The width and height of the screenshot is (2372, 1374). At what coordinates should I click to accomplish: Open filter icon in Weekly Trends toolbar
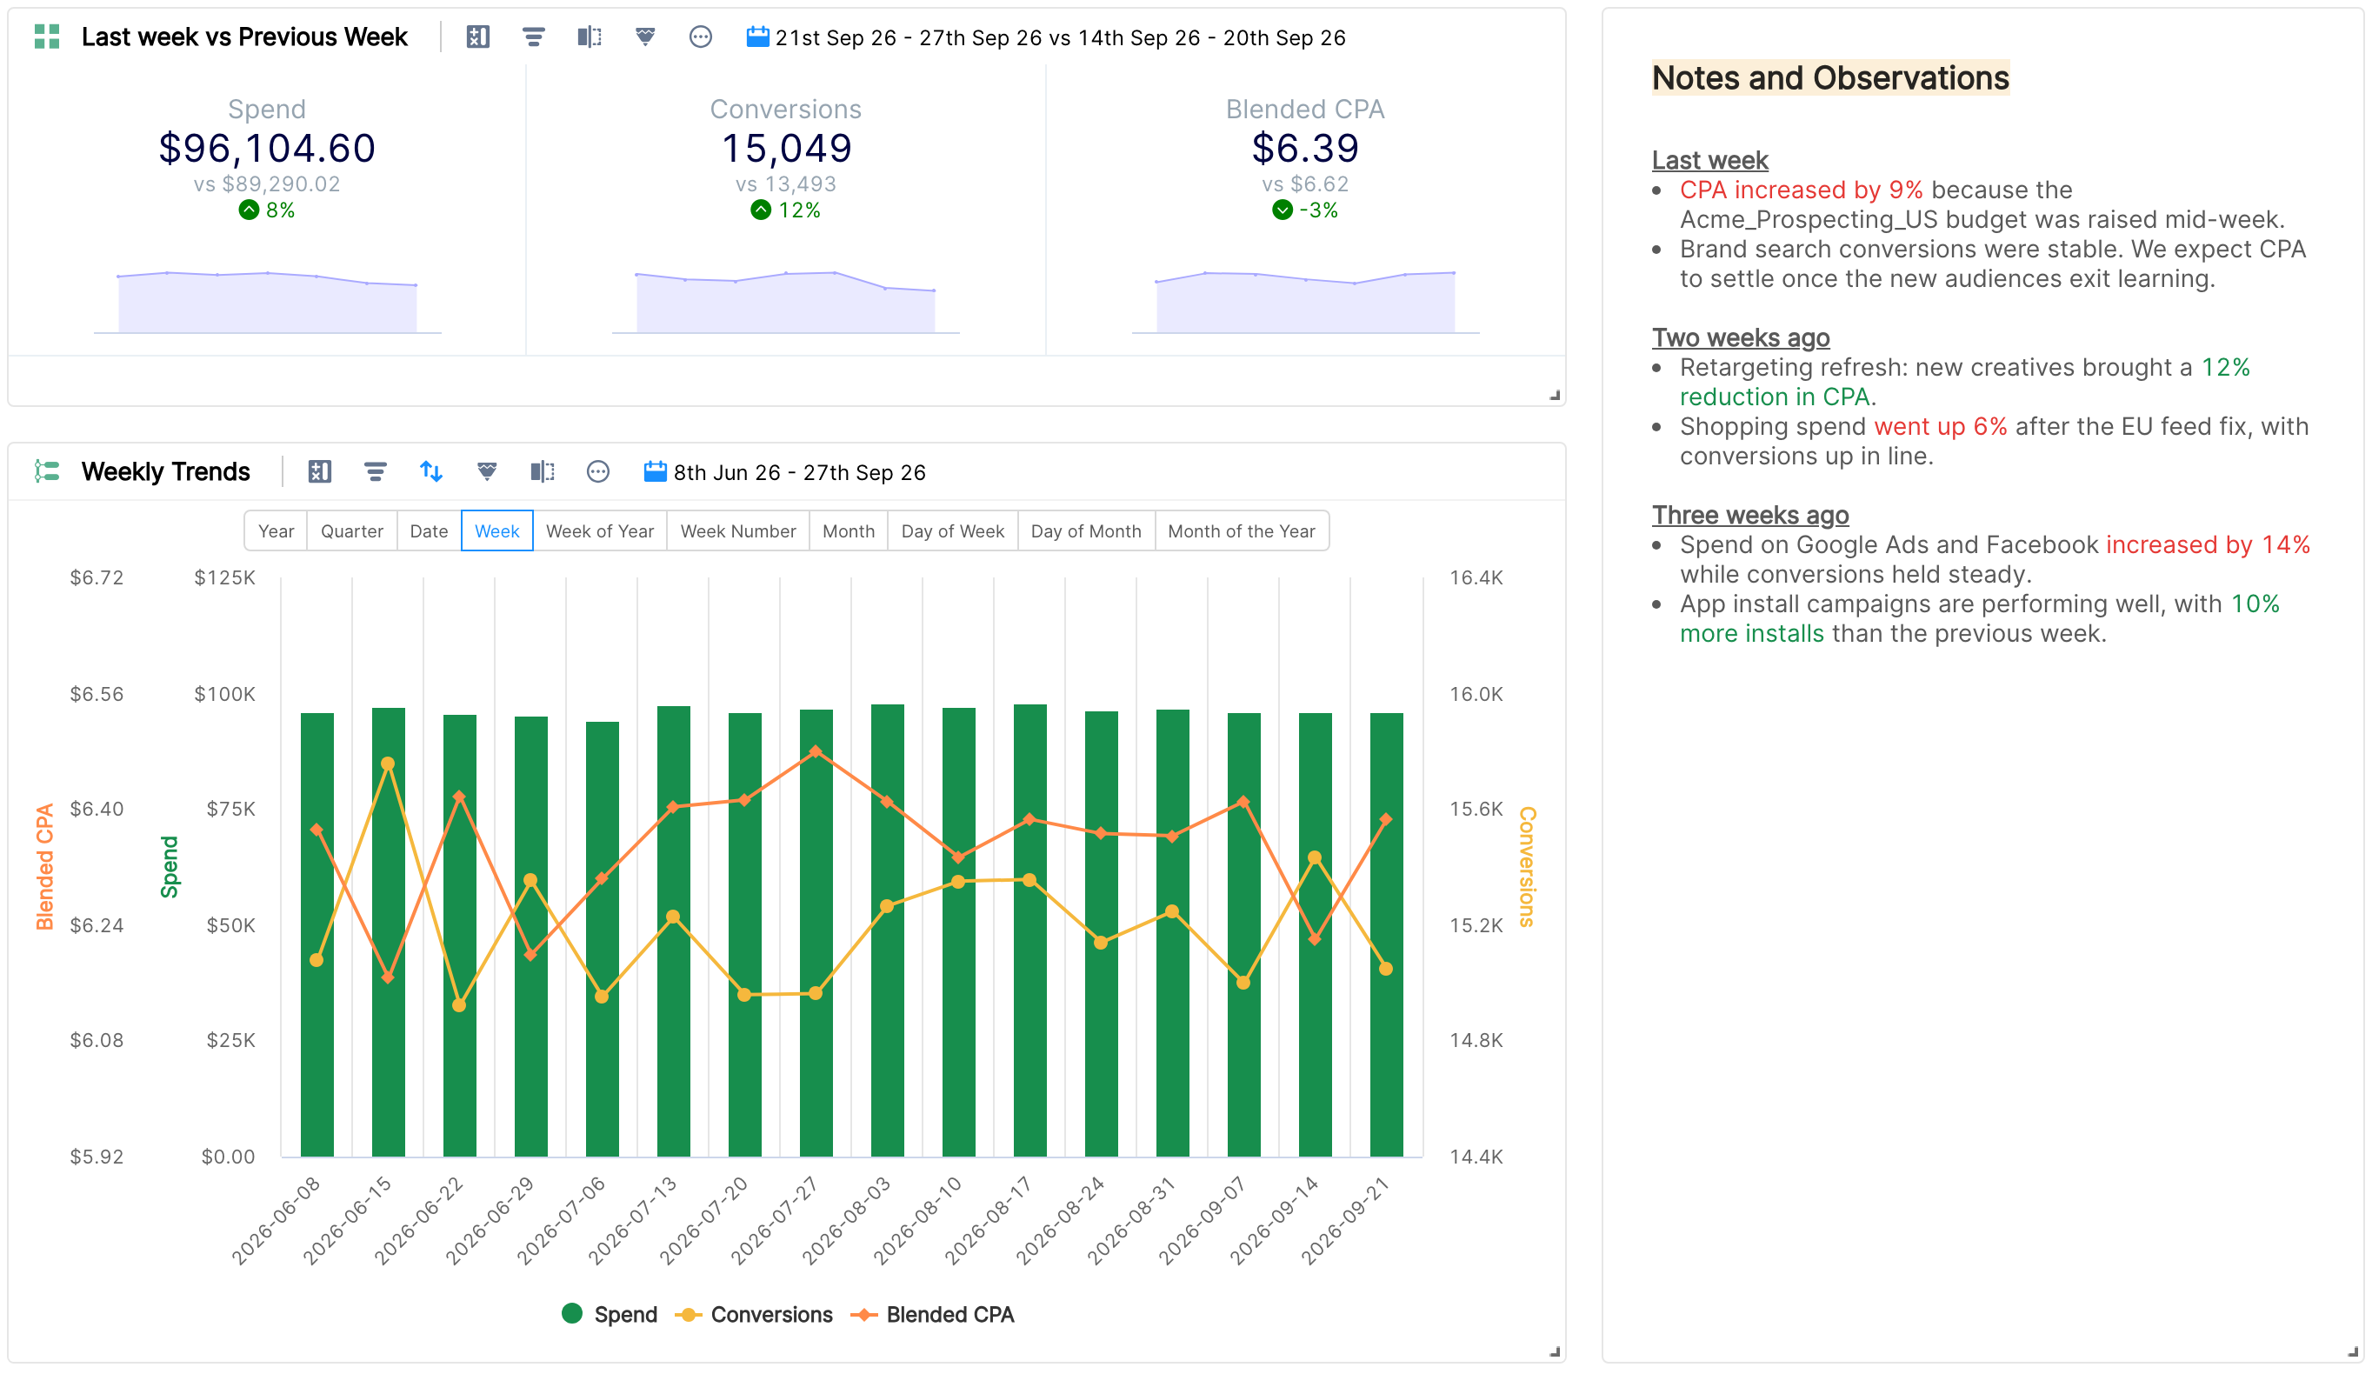[x=376, y=471]
